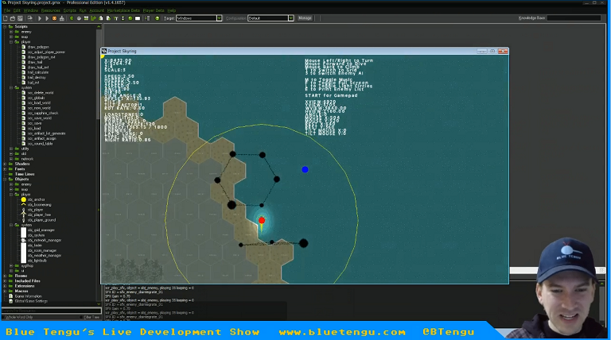The height and width of the screenshot is (340, 611).
Task: Create a room with the white rectangle icon
Action: pyautogui.click(x=138, y=18)
